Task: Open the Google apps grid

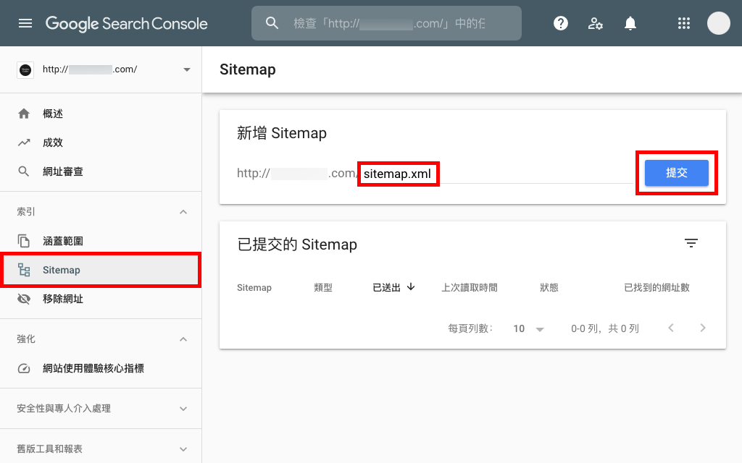Action: click(x=684, y=23)
